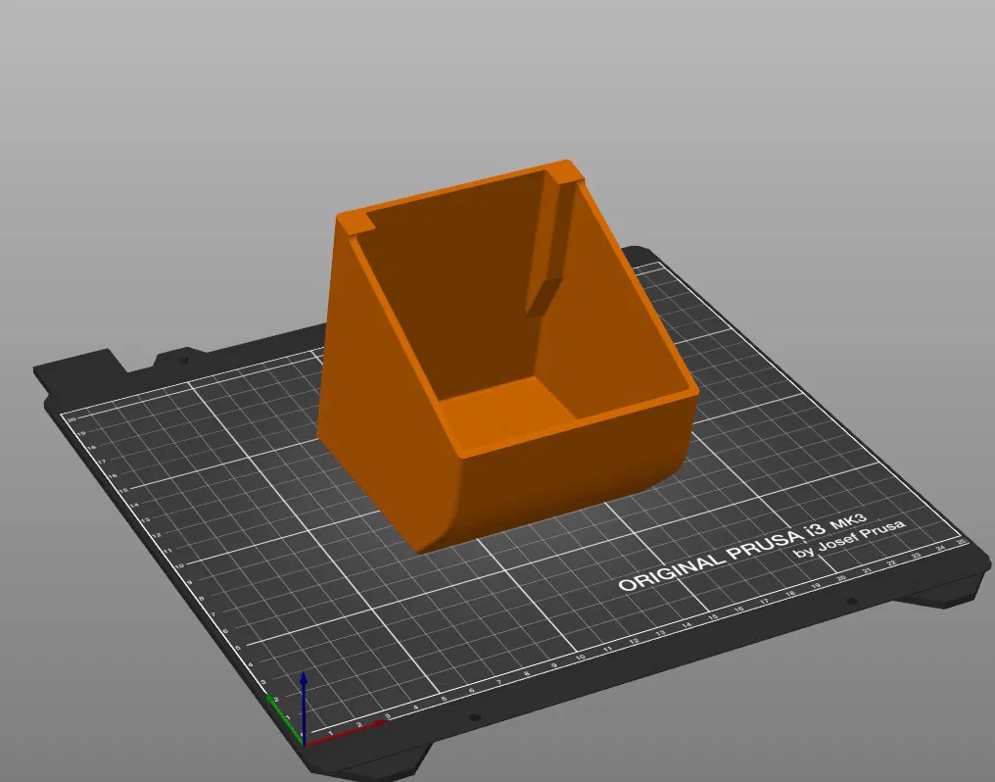
Task: Click the 'by Josef Prusa' bed text
Action: coord(849,539)
